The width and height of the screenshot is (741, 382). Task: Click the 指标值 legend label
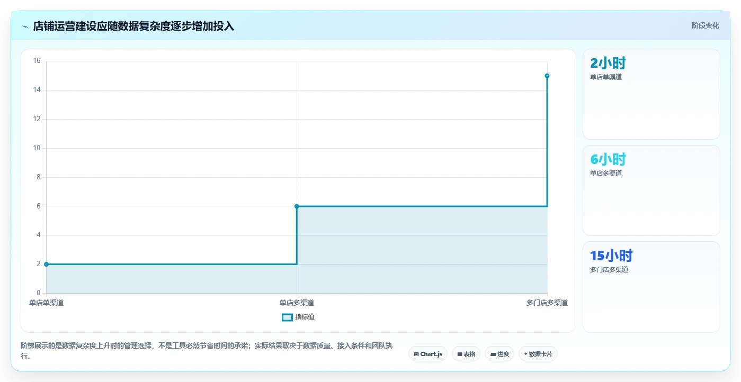pos(305,317)
